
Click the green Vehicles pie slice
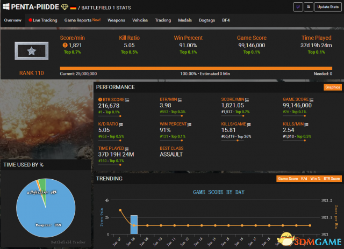(44, 186)
